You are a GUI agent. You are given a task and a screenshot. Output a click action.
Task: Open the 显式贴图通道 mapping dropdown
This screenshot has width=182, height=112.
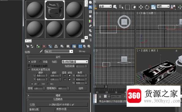coord(75,62)
